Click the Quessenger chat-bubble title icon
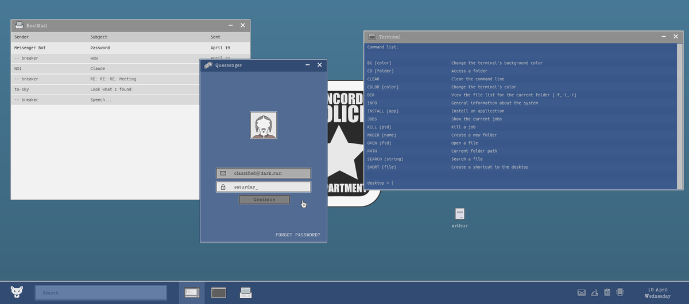 208,65
